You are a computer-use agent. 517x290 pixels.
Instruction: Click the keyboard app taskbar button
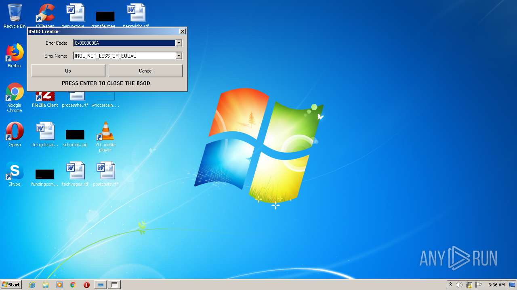coord(101,285)
